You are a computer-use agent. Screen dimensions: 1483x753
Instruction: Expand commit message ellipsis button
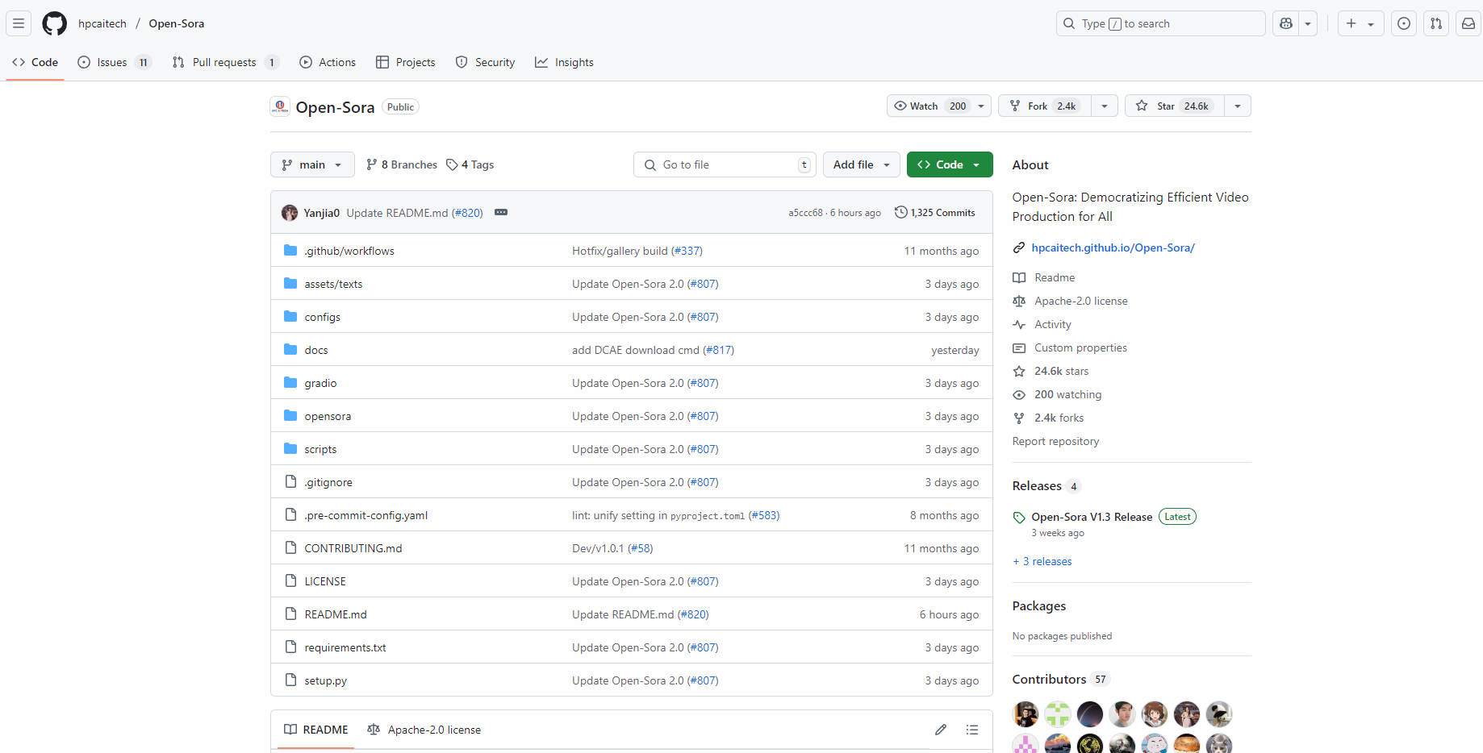(x=501, y=213)
